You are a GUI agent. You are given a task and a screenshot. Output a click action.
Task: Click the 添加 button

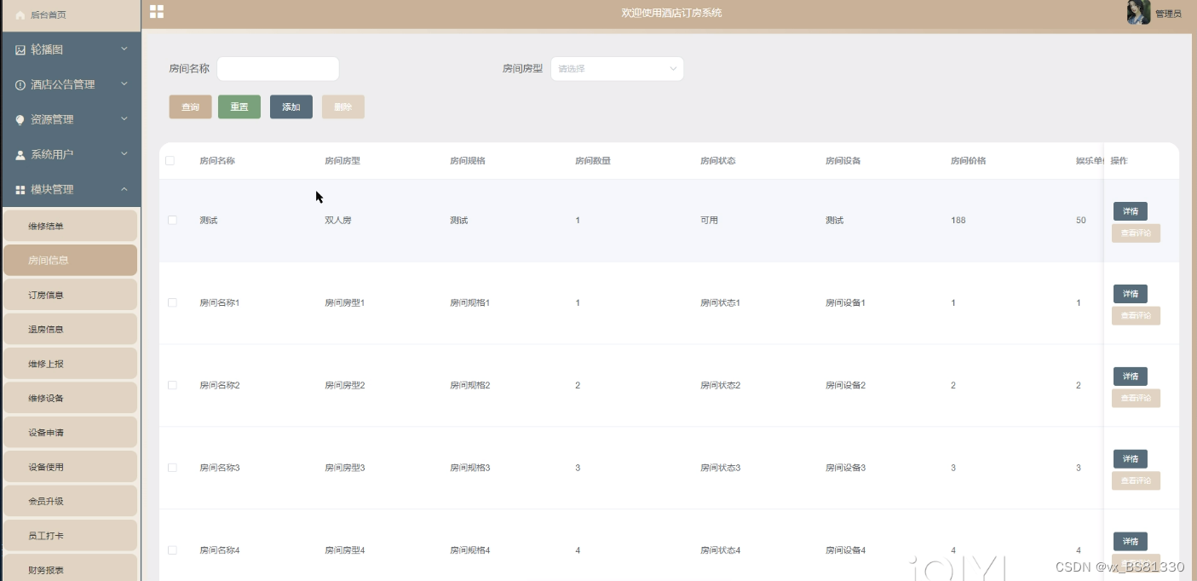pos(291,106)
